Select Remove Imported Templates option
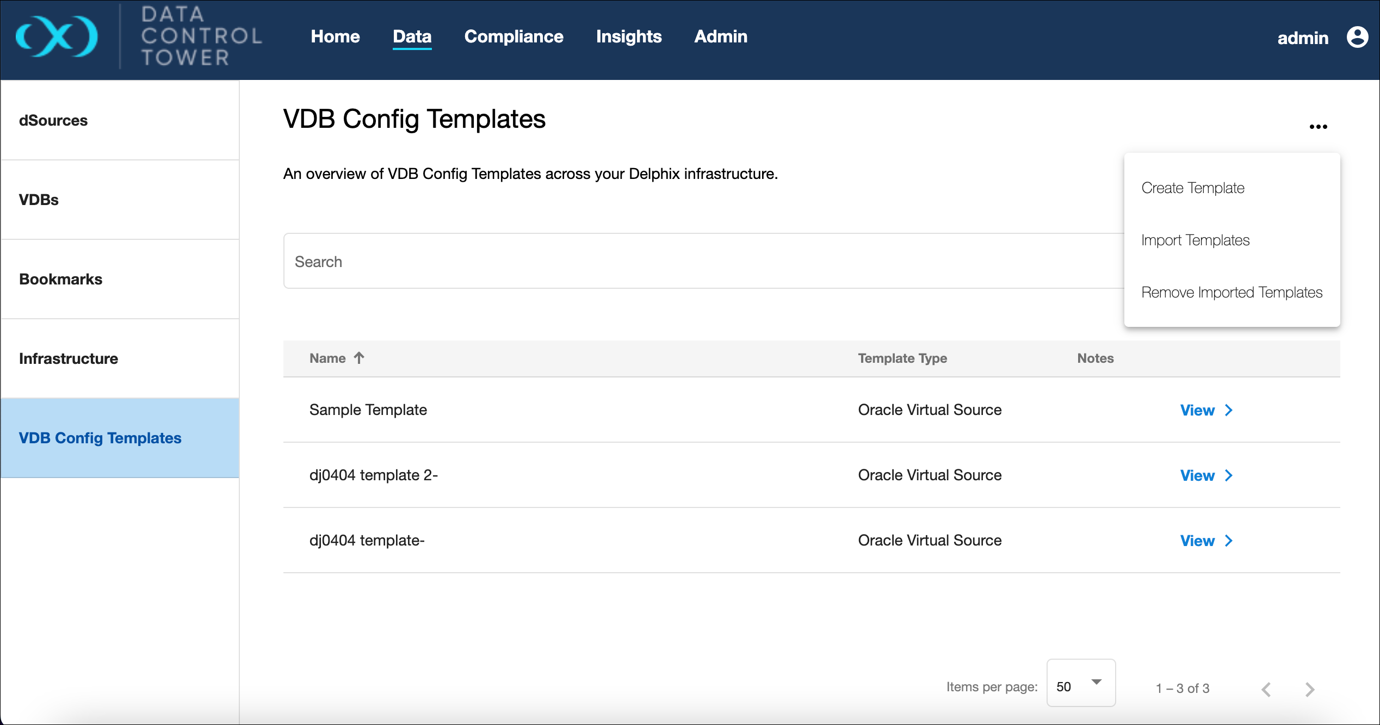This screenshot has width=1380, height=725. [1232, 293]
